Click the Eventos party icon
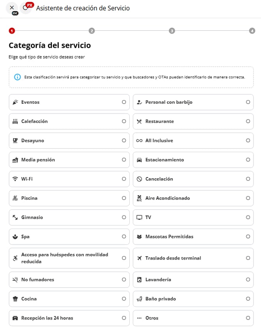The image size is (261, 330). click(x=15, y=102)
